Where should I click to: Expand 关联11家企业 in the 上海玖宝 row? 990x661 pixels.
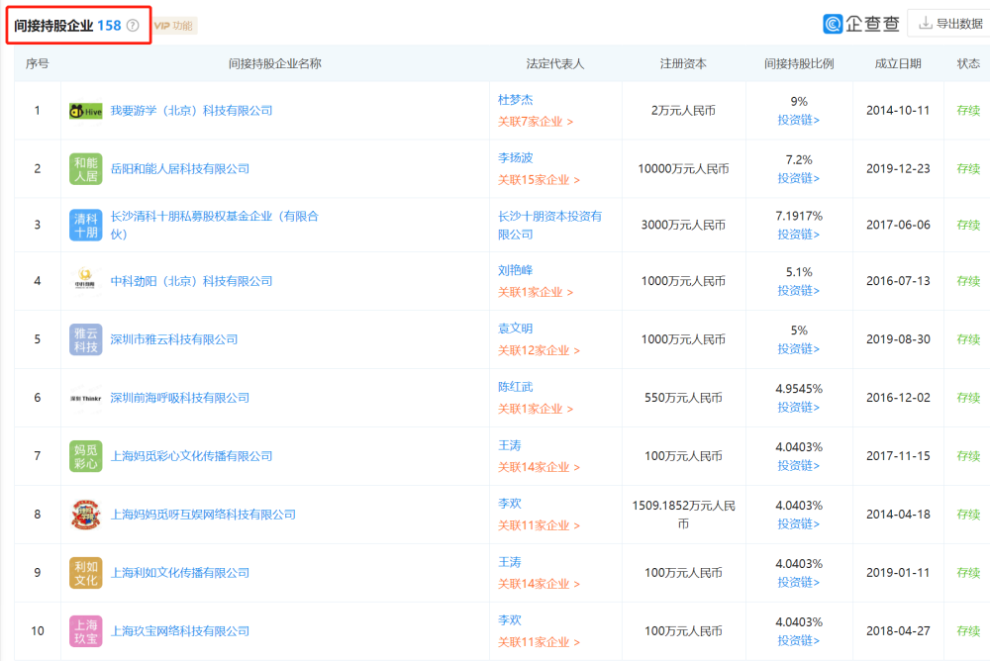[539, 642]
